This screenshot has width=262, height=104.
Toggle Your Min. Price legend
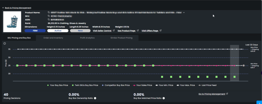coord(164,85)
